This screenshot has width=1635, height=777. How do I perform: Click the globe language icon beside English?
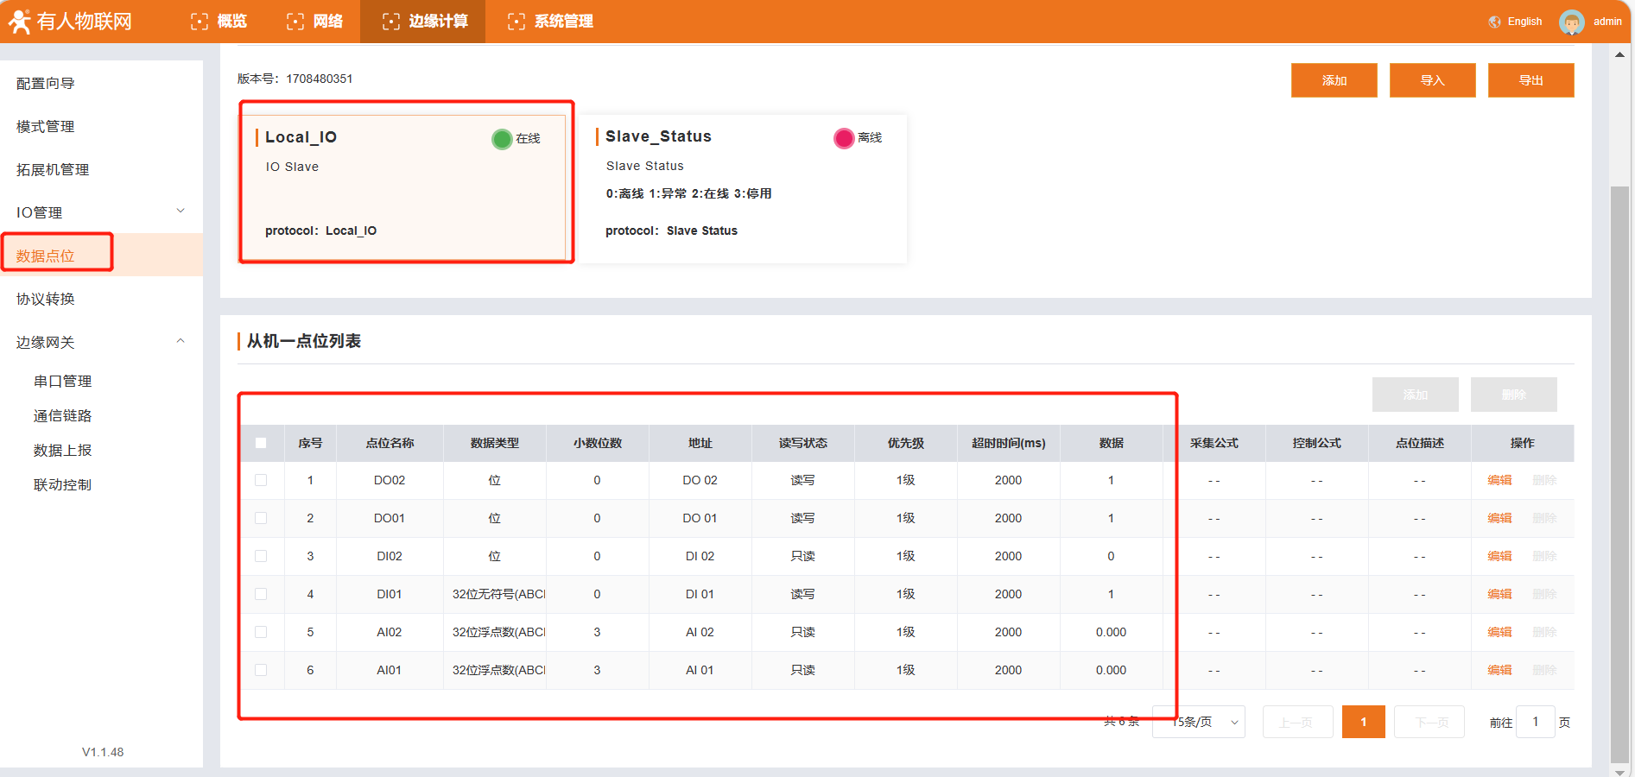click(1494, 22)
